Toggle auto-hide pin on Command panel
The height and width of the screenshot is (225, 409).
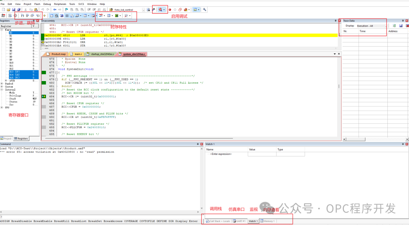click(x=198, y=144)
